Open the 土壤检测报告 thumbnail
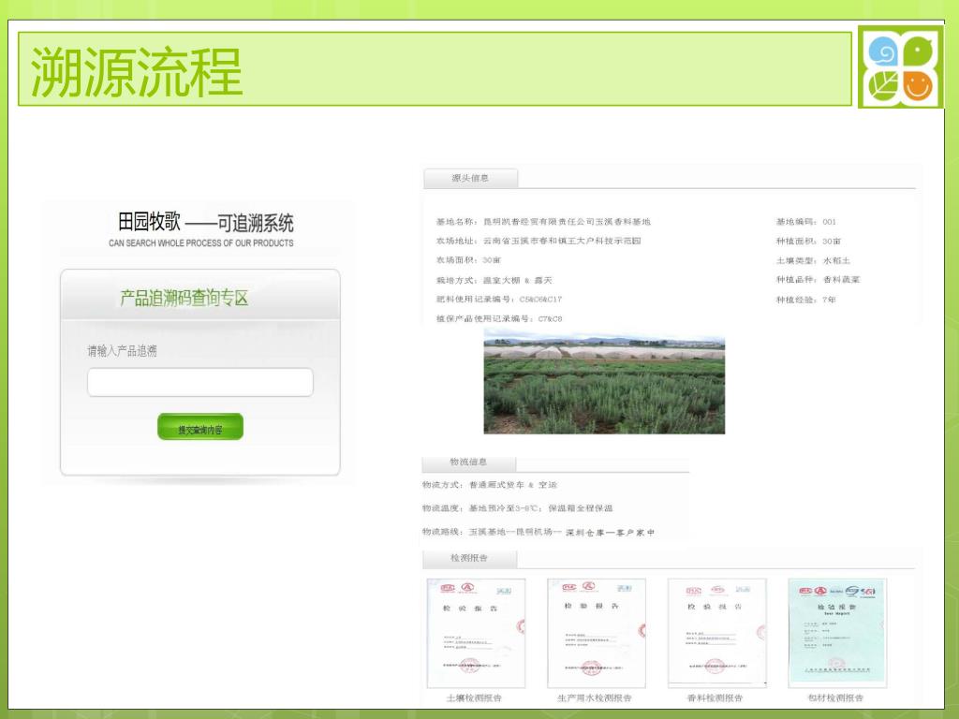The image size is (959, 719). pos(476,633)
